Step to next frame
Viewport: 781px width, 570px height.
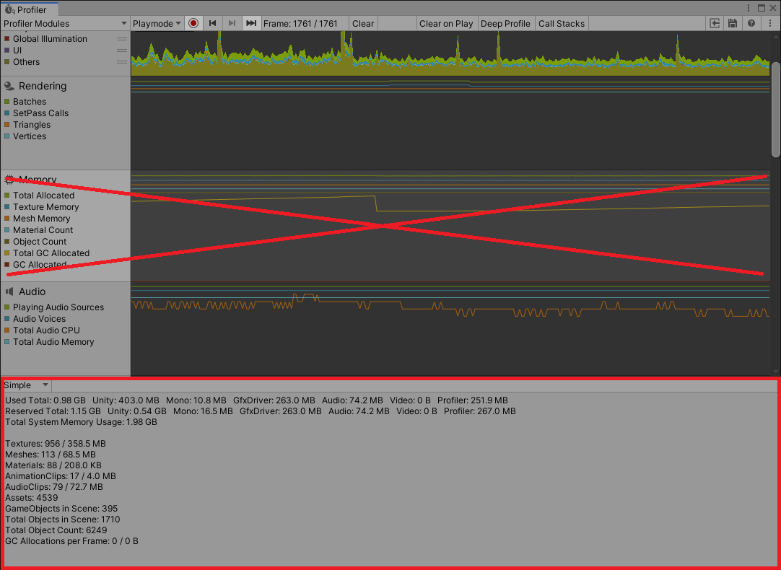tap(232, 23)
